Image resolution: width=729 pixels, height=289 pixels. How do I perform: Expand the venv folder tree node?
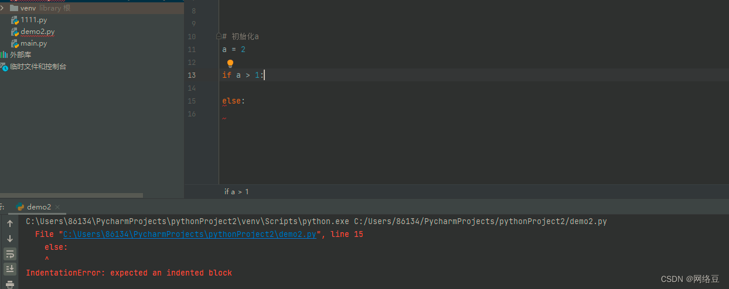(x=3, y=8)
